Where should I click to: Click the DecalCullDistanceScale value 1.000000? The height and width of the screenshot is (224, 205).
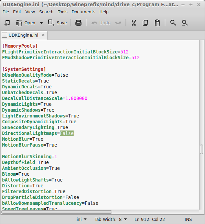tap(76, 98)
